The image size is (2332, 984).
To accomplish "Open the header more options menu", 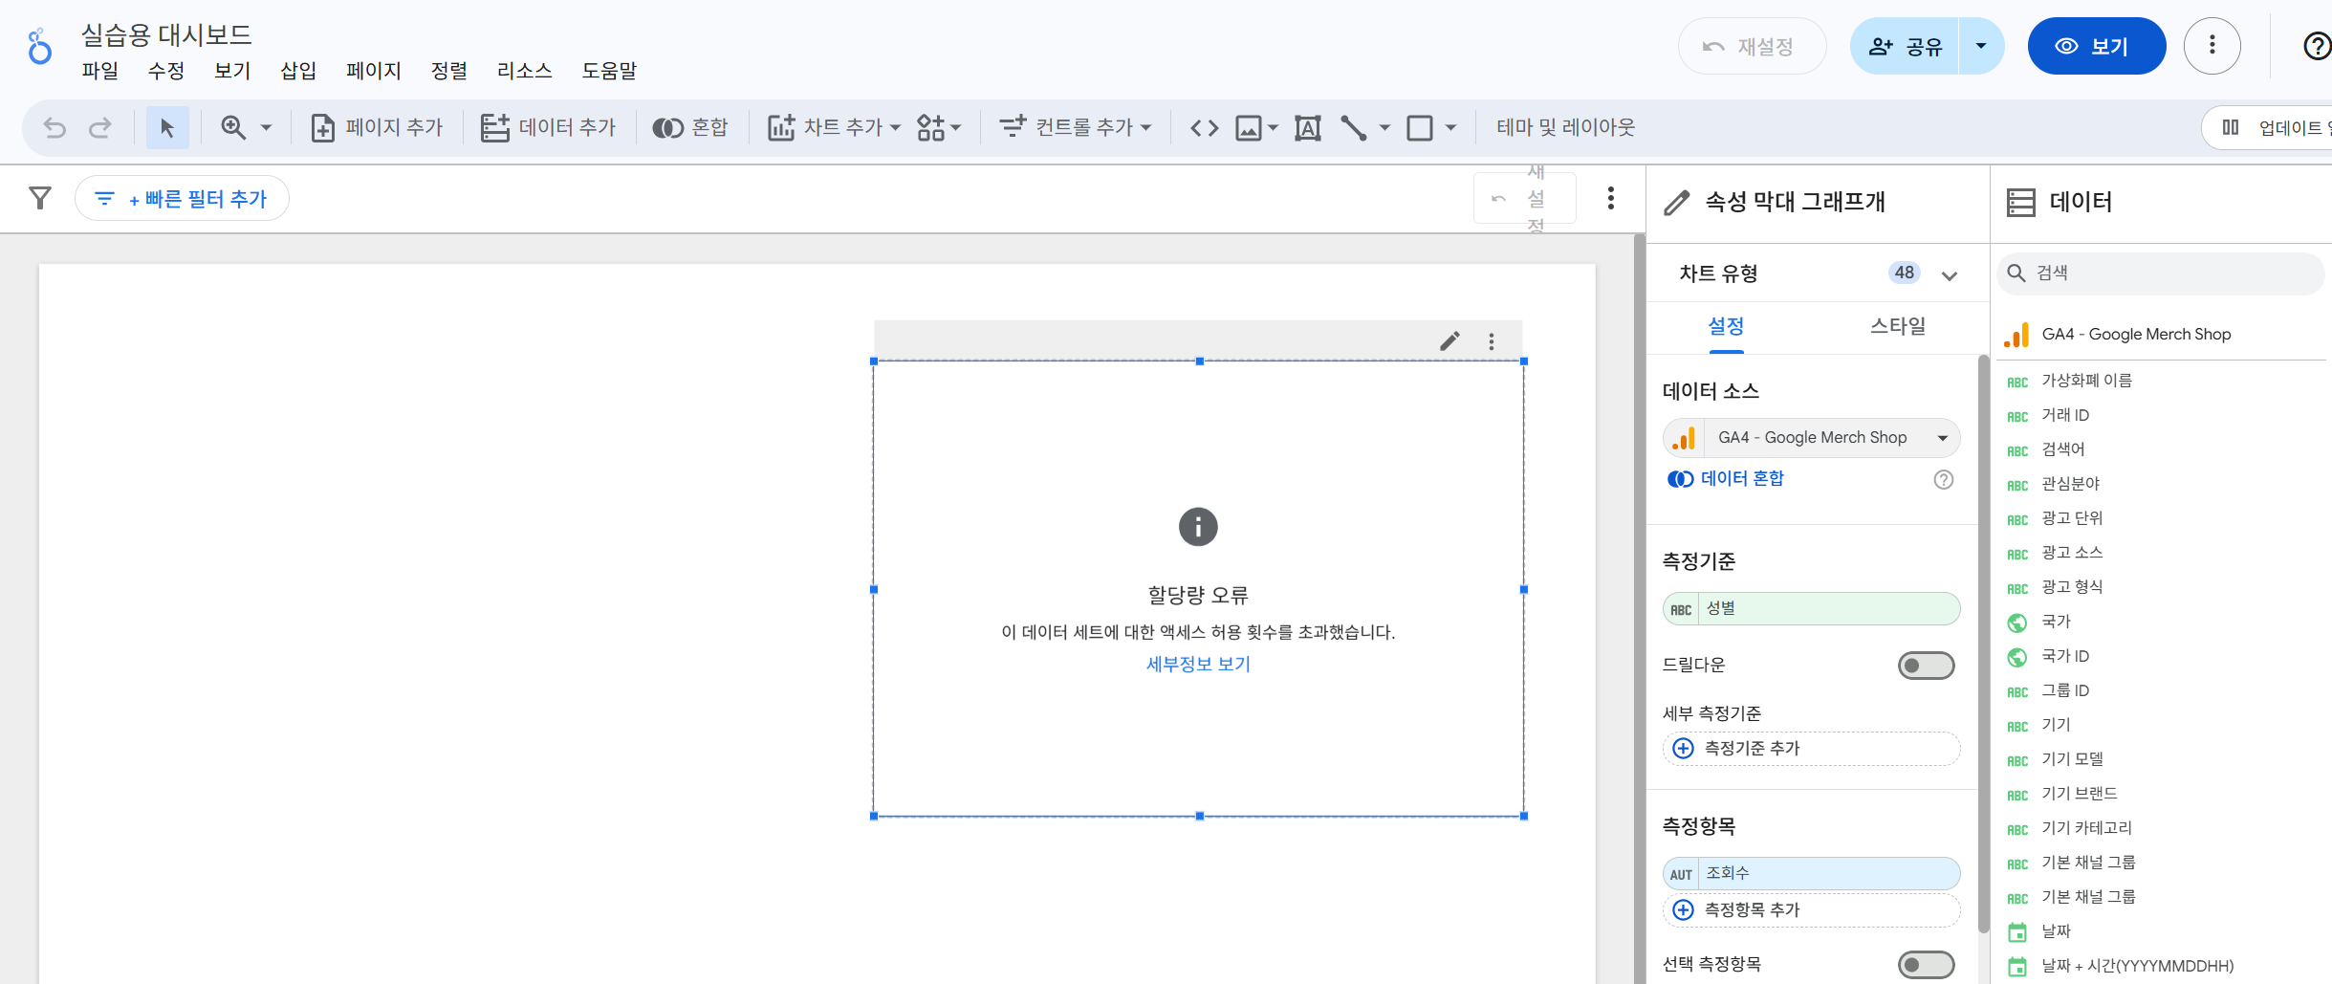I will [2212, 46].
